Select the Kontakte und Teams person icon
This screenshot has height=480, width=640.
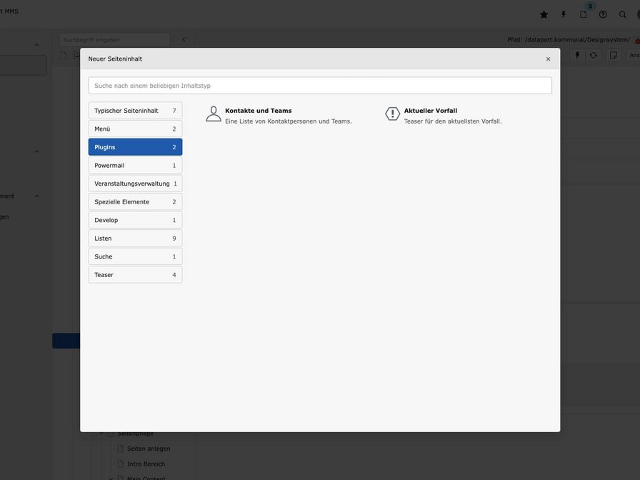(x=213, y=114)
